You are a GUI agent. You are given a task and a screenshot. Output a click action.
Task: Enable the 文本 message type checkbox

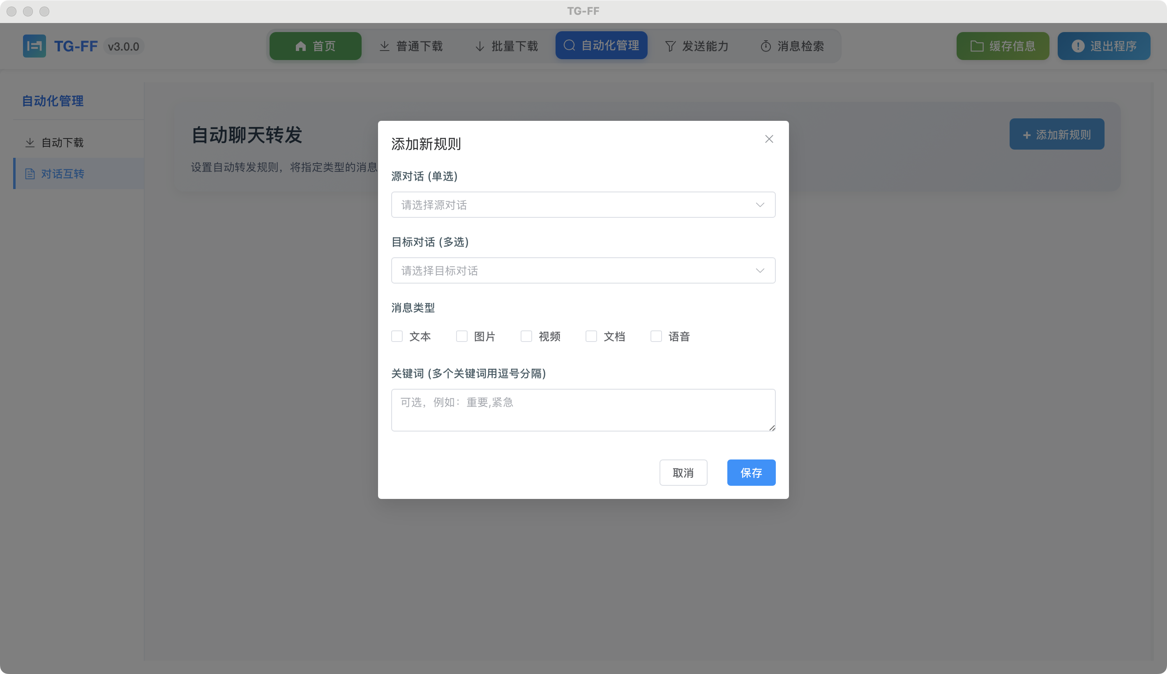397,336
